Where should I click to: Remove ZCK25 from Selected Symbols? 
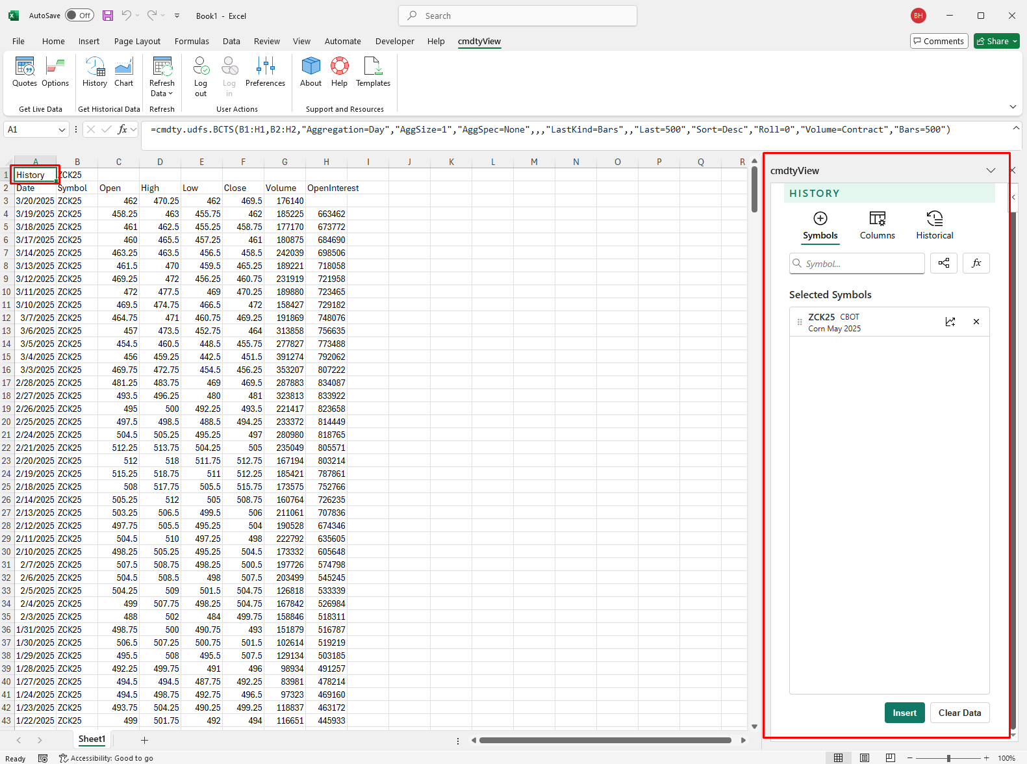[x=976, y=322]
